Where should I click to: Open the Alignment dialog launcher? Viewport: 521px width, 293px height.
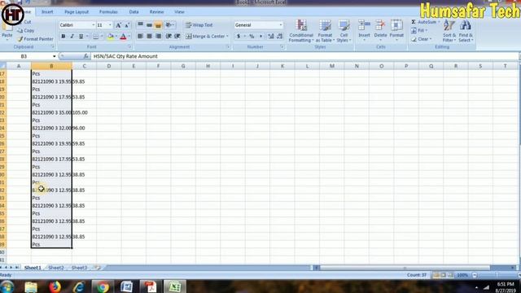(x=228, y=47)
